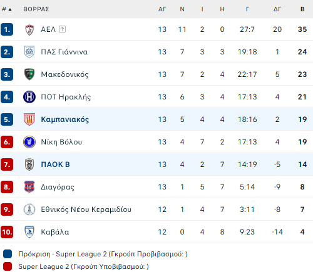Image resolution: width=313 pixels, height=272 pixels.
Task: Sort standings by ΑΓ games column
Action: click(x=162, y=9)
